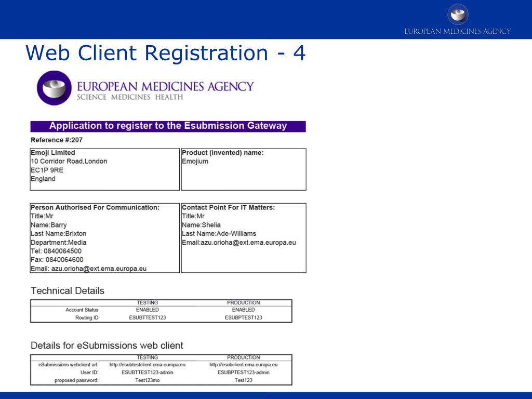Image resolution: width=532 pixels, height=399 pixels.
Task: Click 'Details for eSubmissions web client' heading
Action: 107,345
